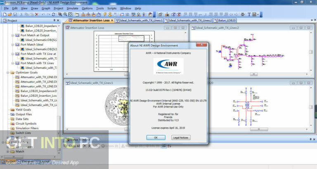Click the Data Sets tree icon
Screen dimensions: 317x169
[12, 119]
